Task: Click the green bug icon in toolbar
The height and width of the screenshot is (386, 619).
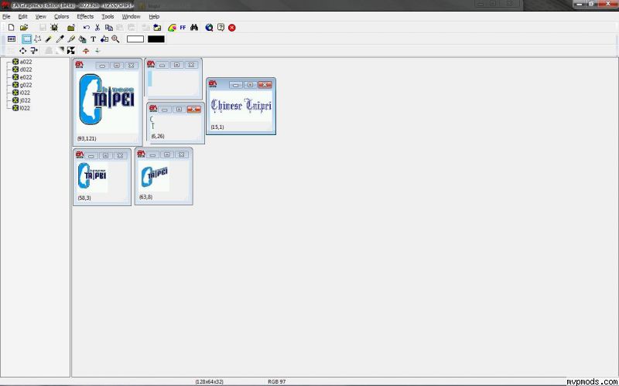Action: point(54,28)
